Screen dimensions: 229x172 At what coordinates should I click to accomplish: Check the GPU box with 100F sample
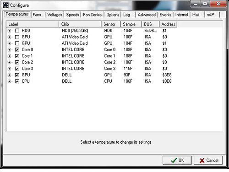tap(17, 37)
